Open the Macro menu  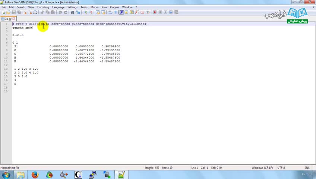(94, 7)
